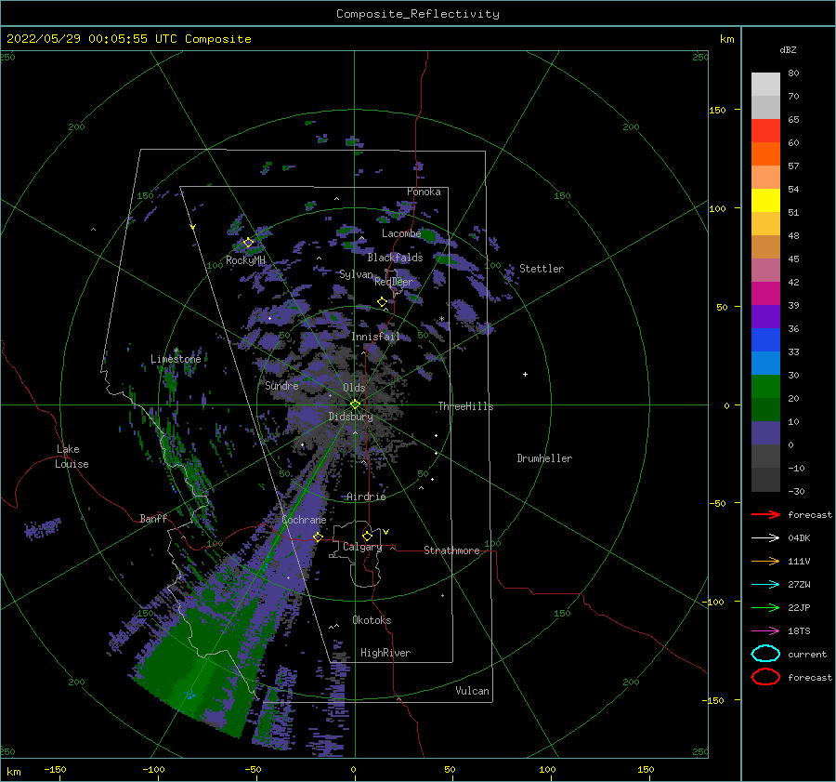Click the km label beside the timestamp row
836x782 pixels.
[x=726, y=39]
